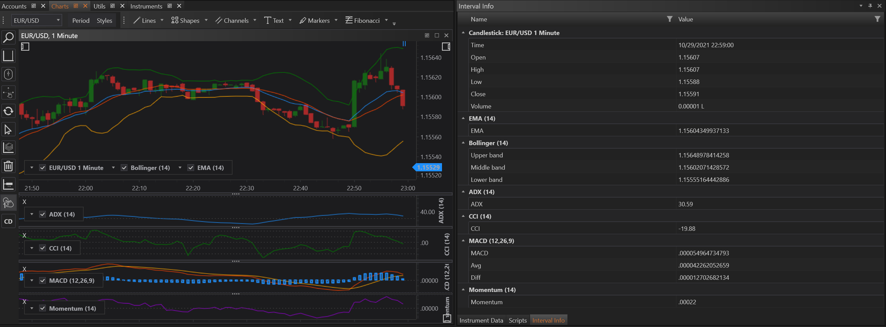This screenshot has width=886, height=327.
Task: Click the Name column filter icon
Action: [x=669, y=19]
